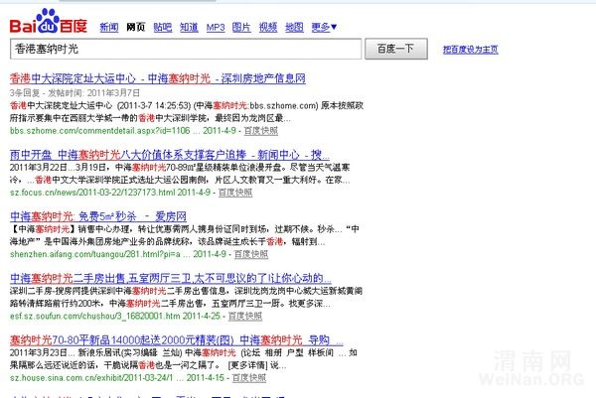
Task: Select the 网页 tab
Action: [x=136, y=28]
